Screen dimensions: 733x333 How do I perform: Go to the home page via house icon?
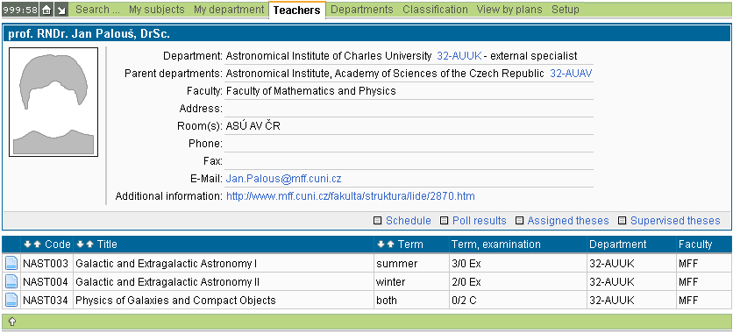coord(46,10)
